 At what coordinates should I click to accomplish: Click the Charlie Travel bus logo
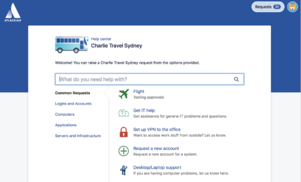click(x=72, y=44)
